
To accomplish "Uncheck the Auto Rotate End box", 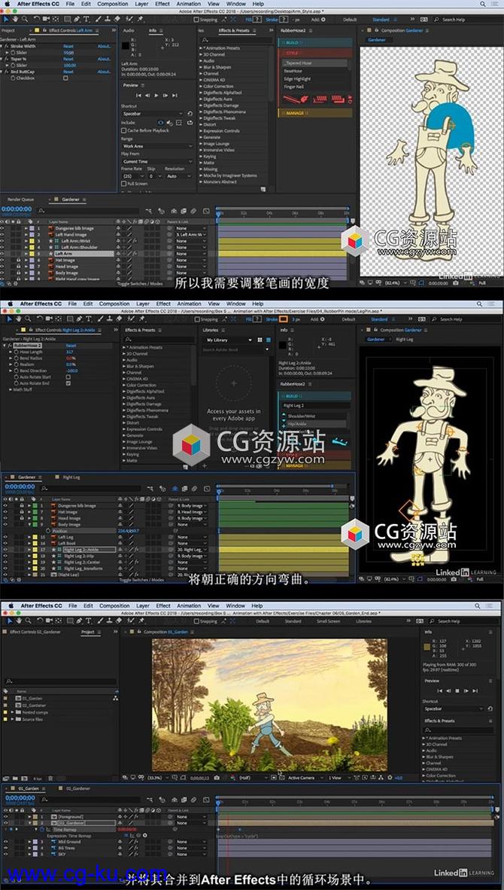I will tap(68, 383).
